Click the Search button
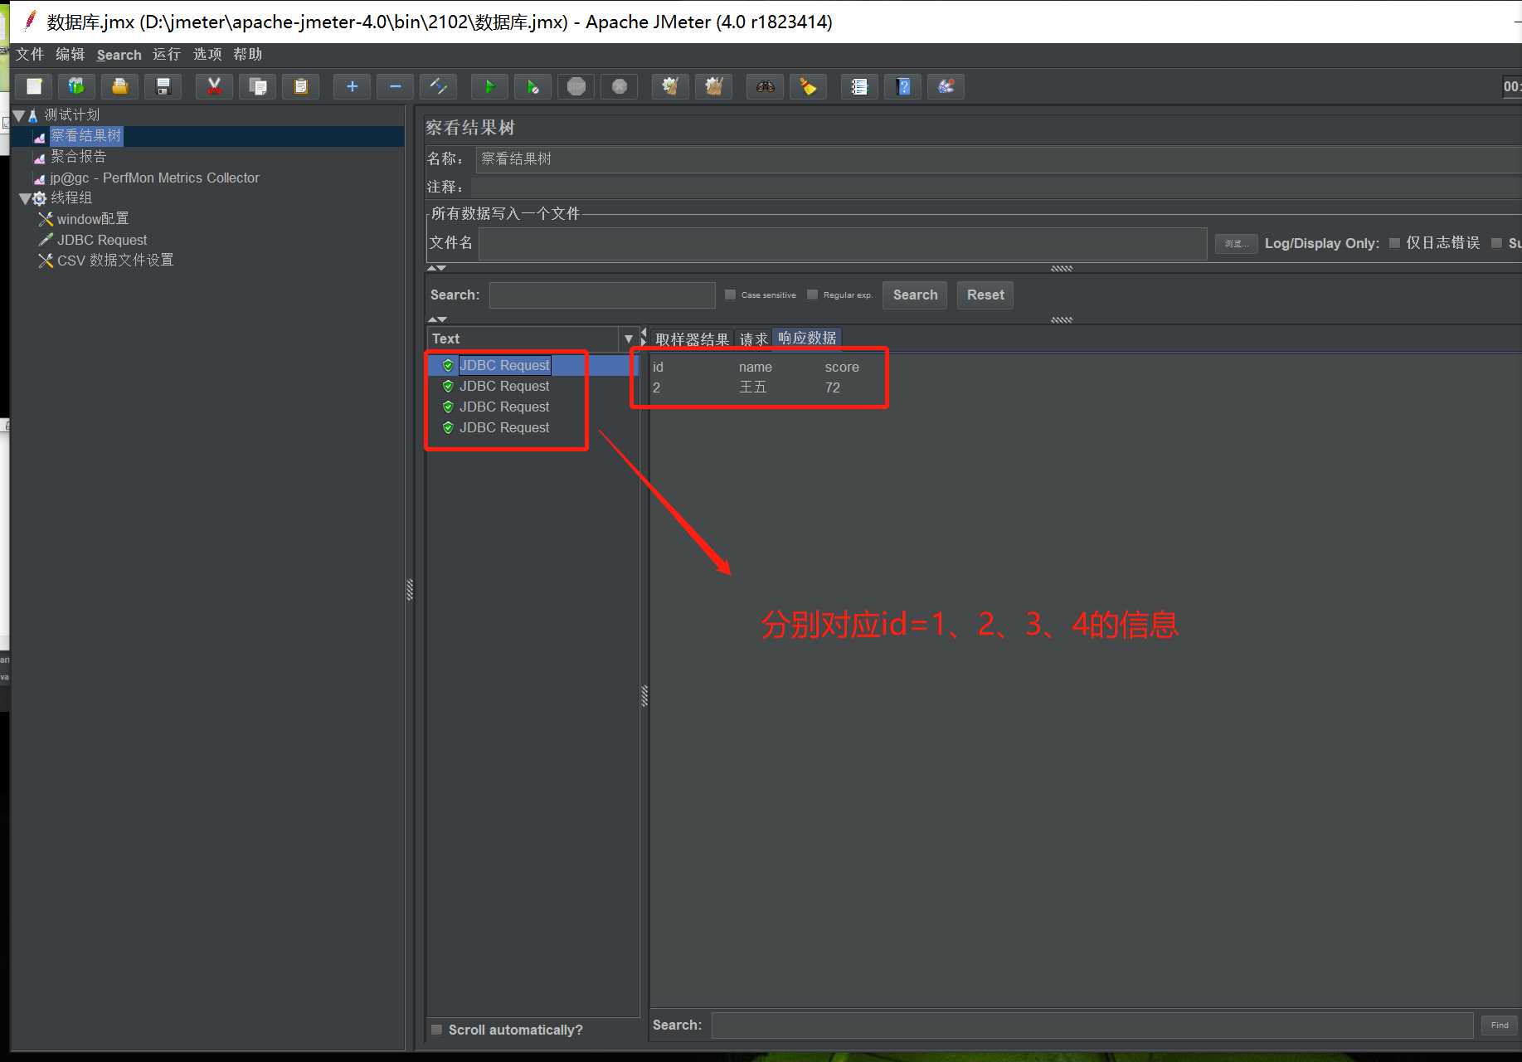The height and width of the screenshot is (1062, 1522). pos(915,295)
